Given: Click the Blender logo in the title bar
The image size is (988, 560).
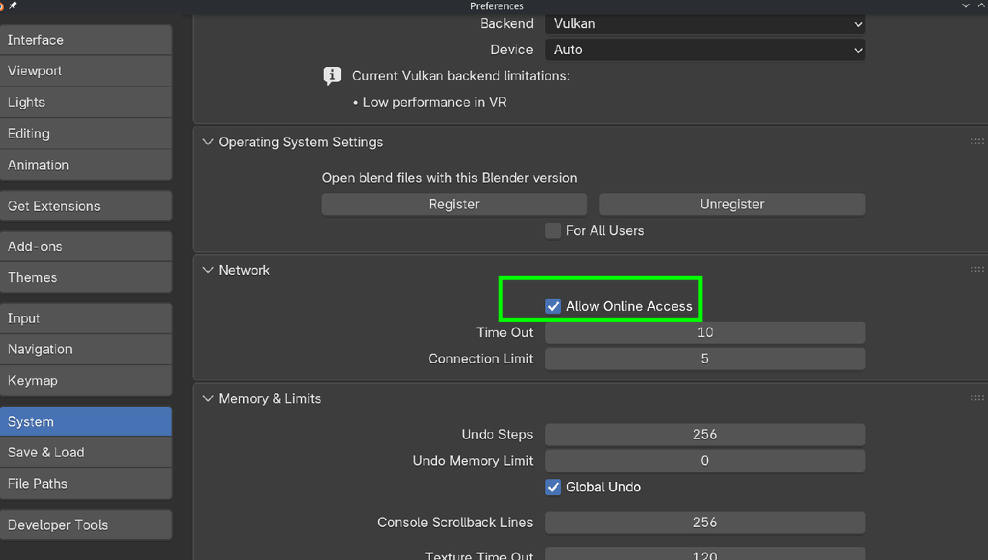Looking at the screenshot, I should point(2,5).
